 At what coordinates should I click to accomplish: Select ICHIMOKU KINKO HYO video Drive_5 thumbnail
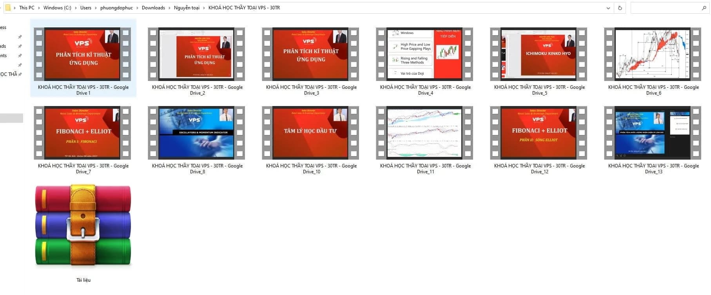point(539,54)
